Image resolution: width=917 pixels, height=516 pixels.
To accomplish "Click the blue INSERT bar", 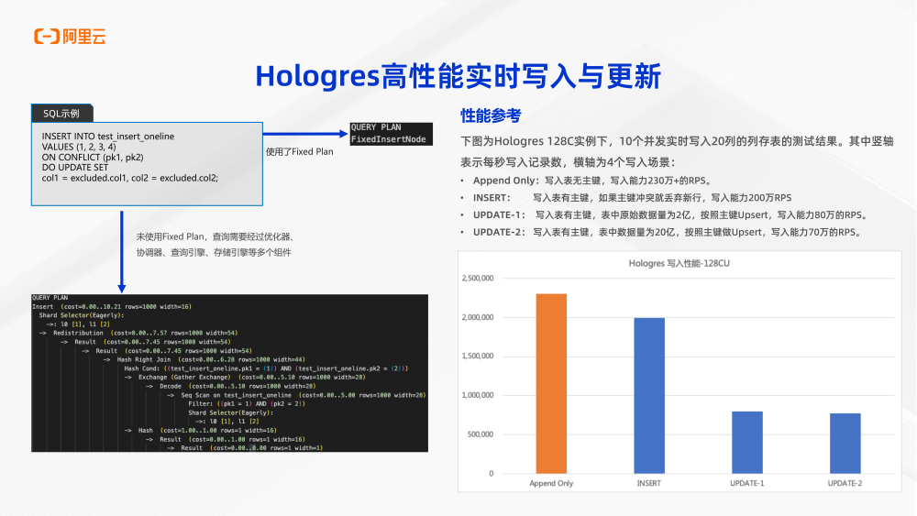I will coord(649,396).
